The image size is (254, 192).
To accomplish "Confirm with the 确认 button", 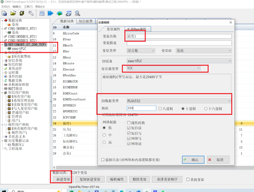I will tap(193, 160).
